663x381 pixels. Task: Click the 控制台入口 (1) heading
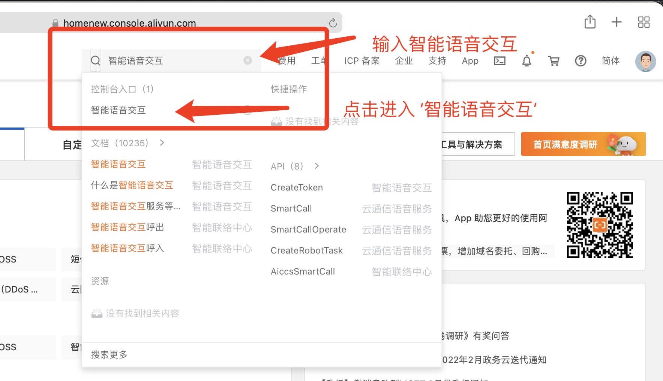pyautogui.click(x=122, y=89)
